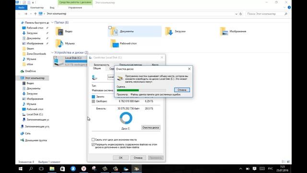Open the Вид ribbon tab
Viewport: 307px width, 173px height.
52,8
